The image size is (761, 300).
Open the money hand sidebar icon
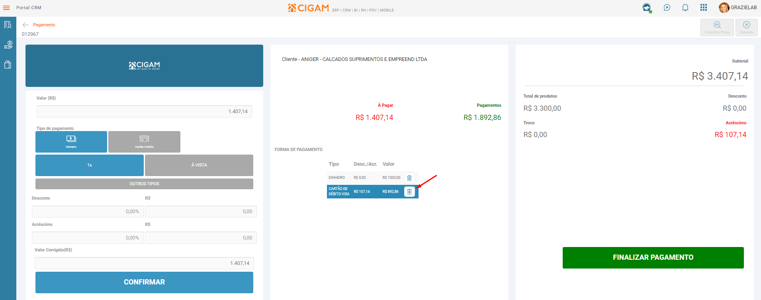point(8,45)
